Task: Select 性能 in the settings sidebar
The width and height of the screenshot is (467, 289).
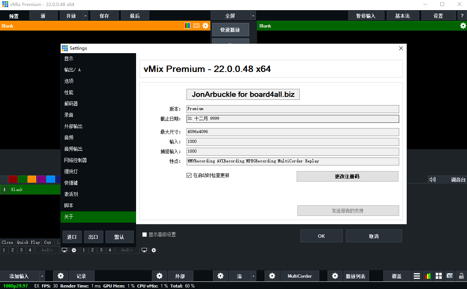Action: click(x=69, y=92)
